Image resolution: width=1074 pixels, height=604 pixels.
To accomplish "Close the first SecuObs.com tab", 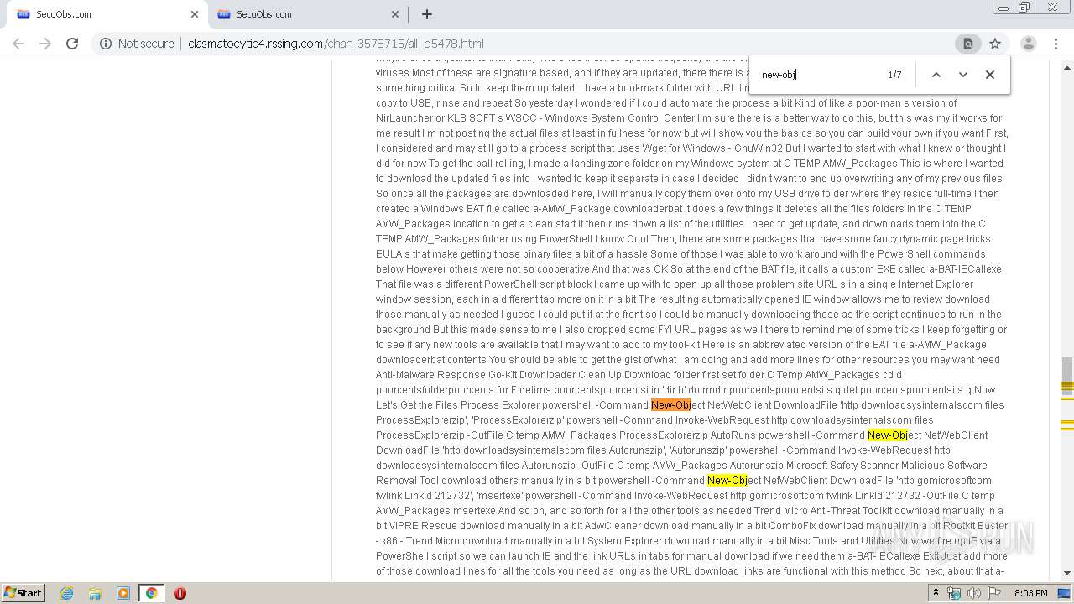I will pos(195,14).
